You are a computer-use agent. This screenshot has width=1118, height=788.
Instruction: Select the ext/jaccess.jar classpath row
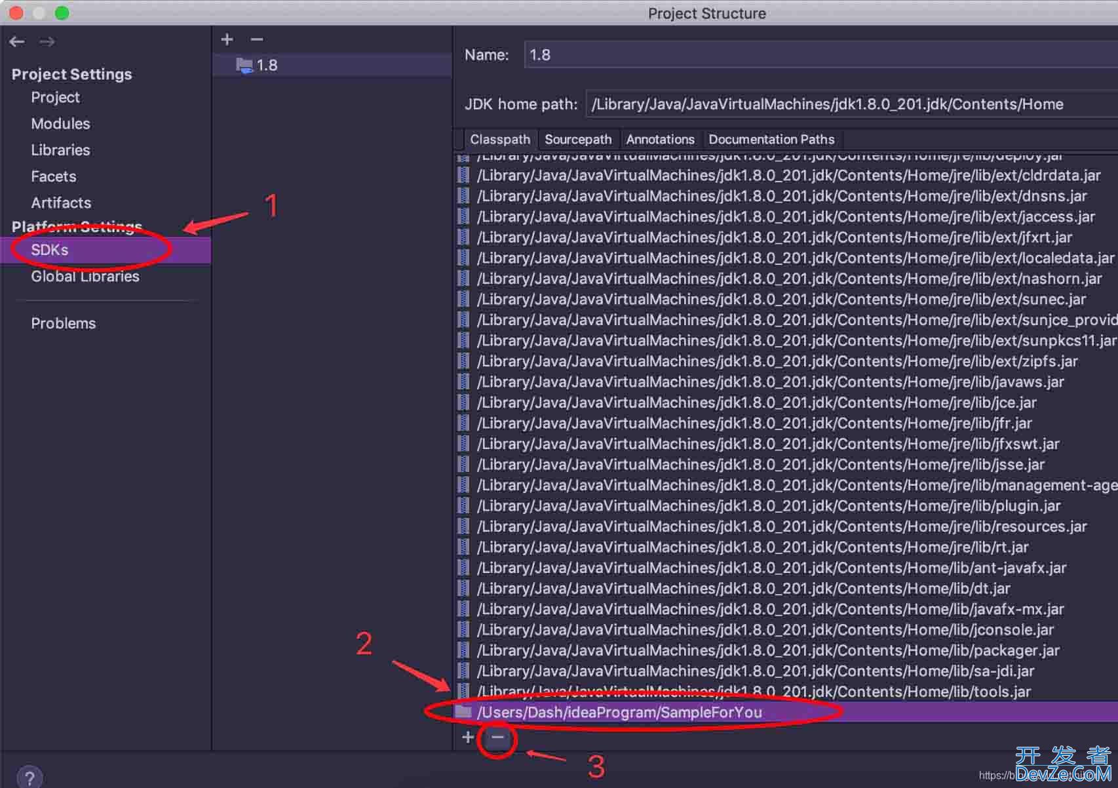786,216
